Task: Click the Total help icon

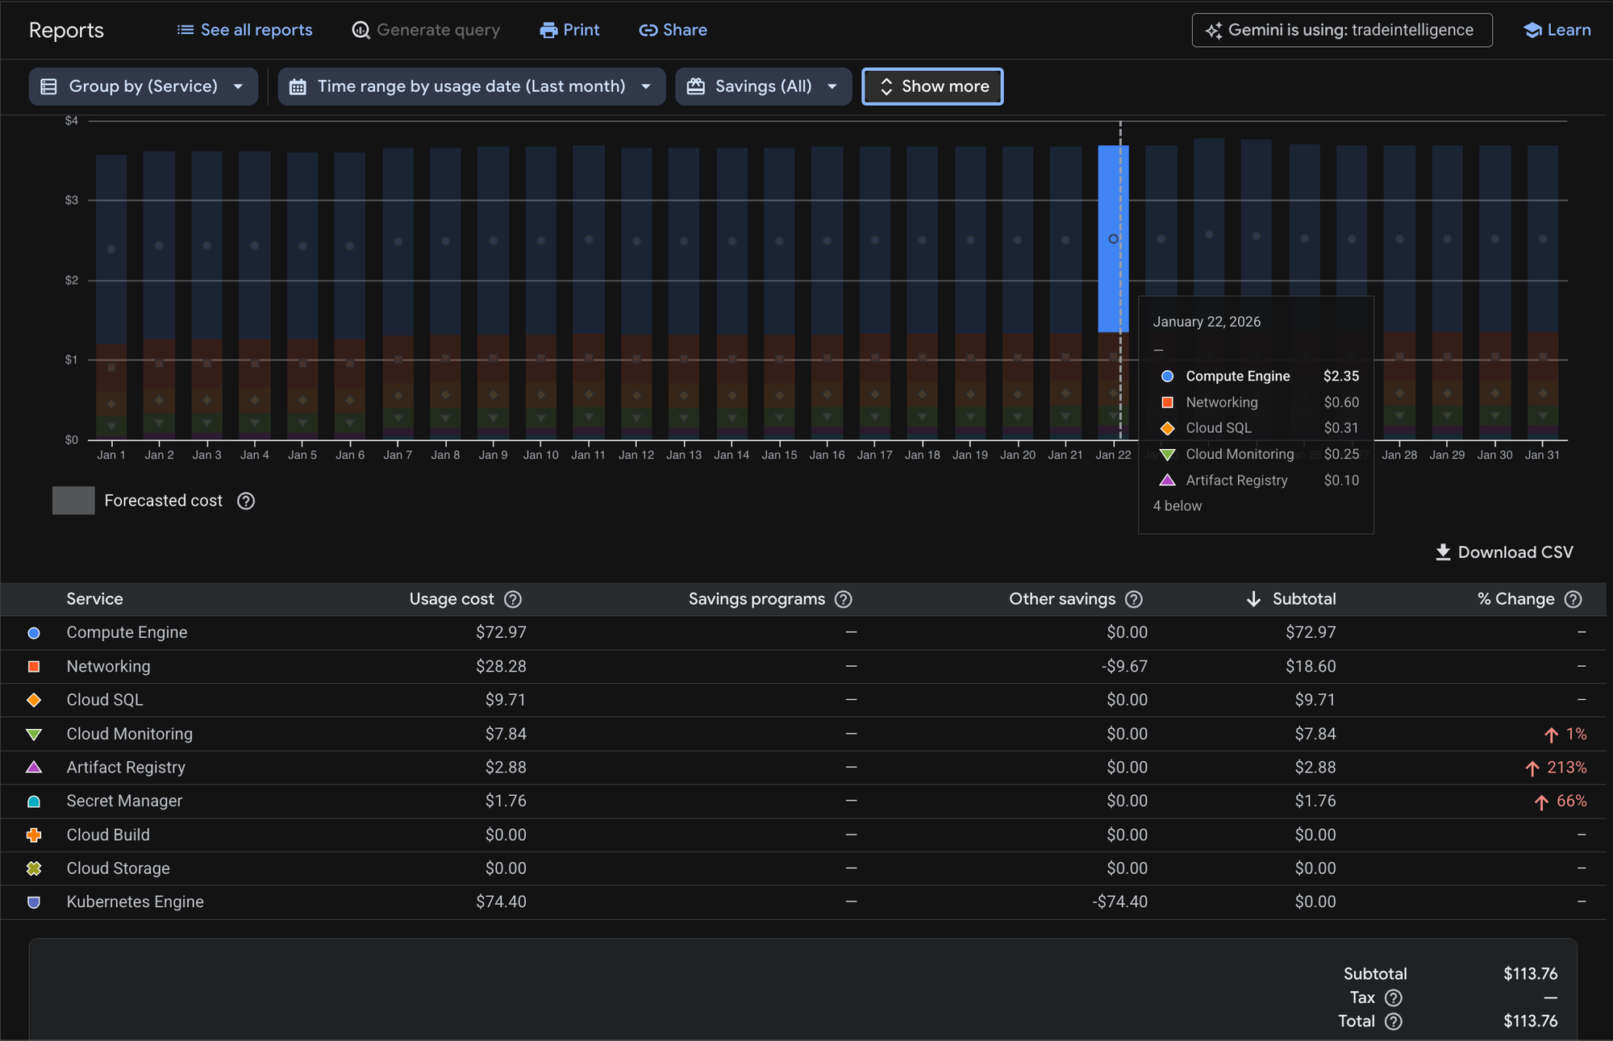Action: 1393,1021
